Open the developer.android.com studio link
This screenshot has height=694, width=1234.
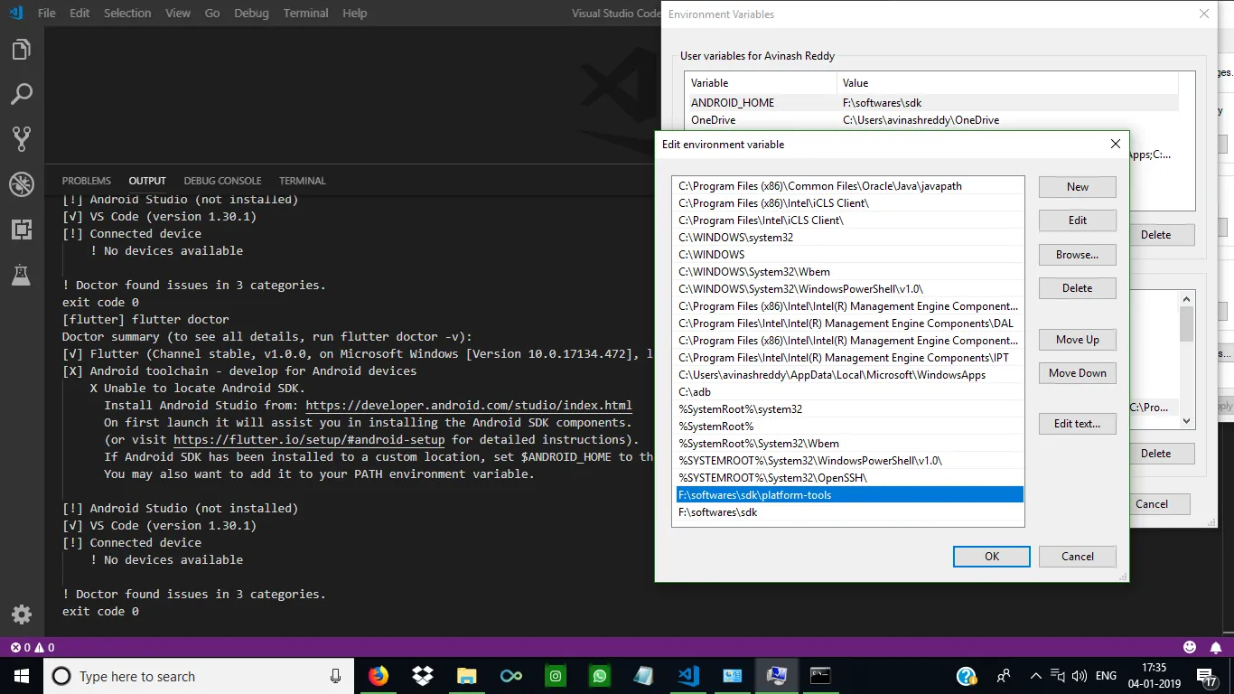point(469,406)
